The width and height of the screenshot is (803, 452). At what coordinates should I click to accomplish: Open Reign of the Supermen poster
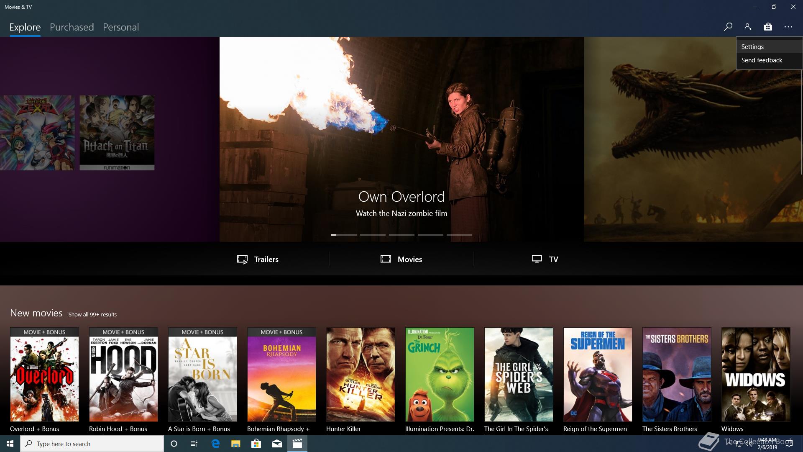pos(598,375)
